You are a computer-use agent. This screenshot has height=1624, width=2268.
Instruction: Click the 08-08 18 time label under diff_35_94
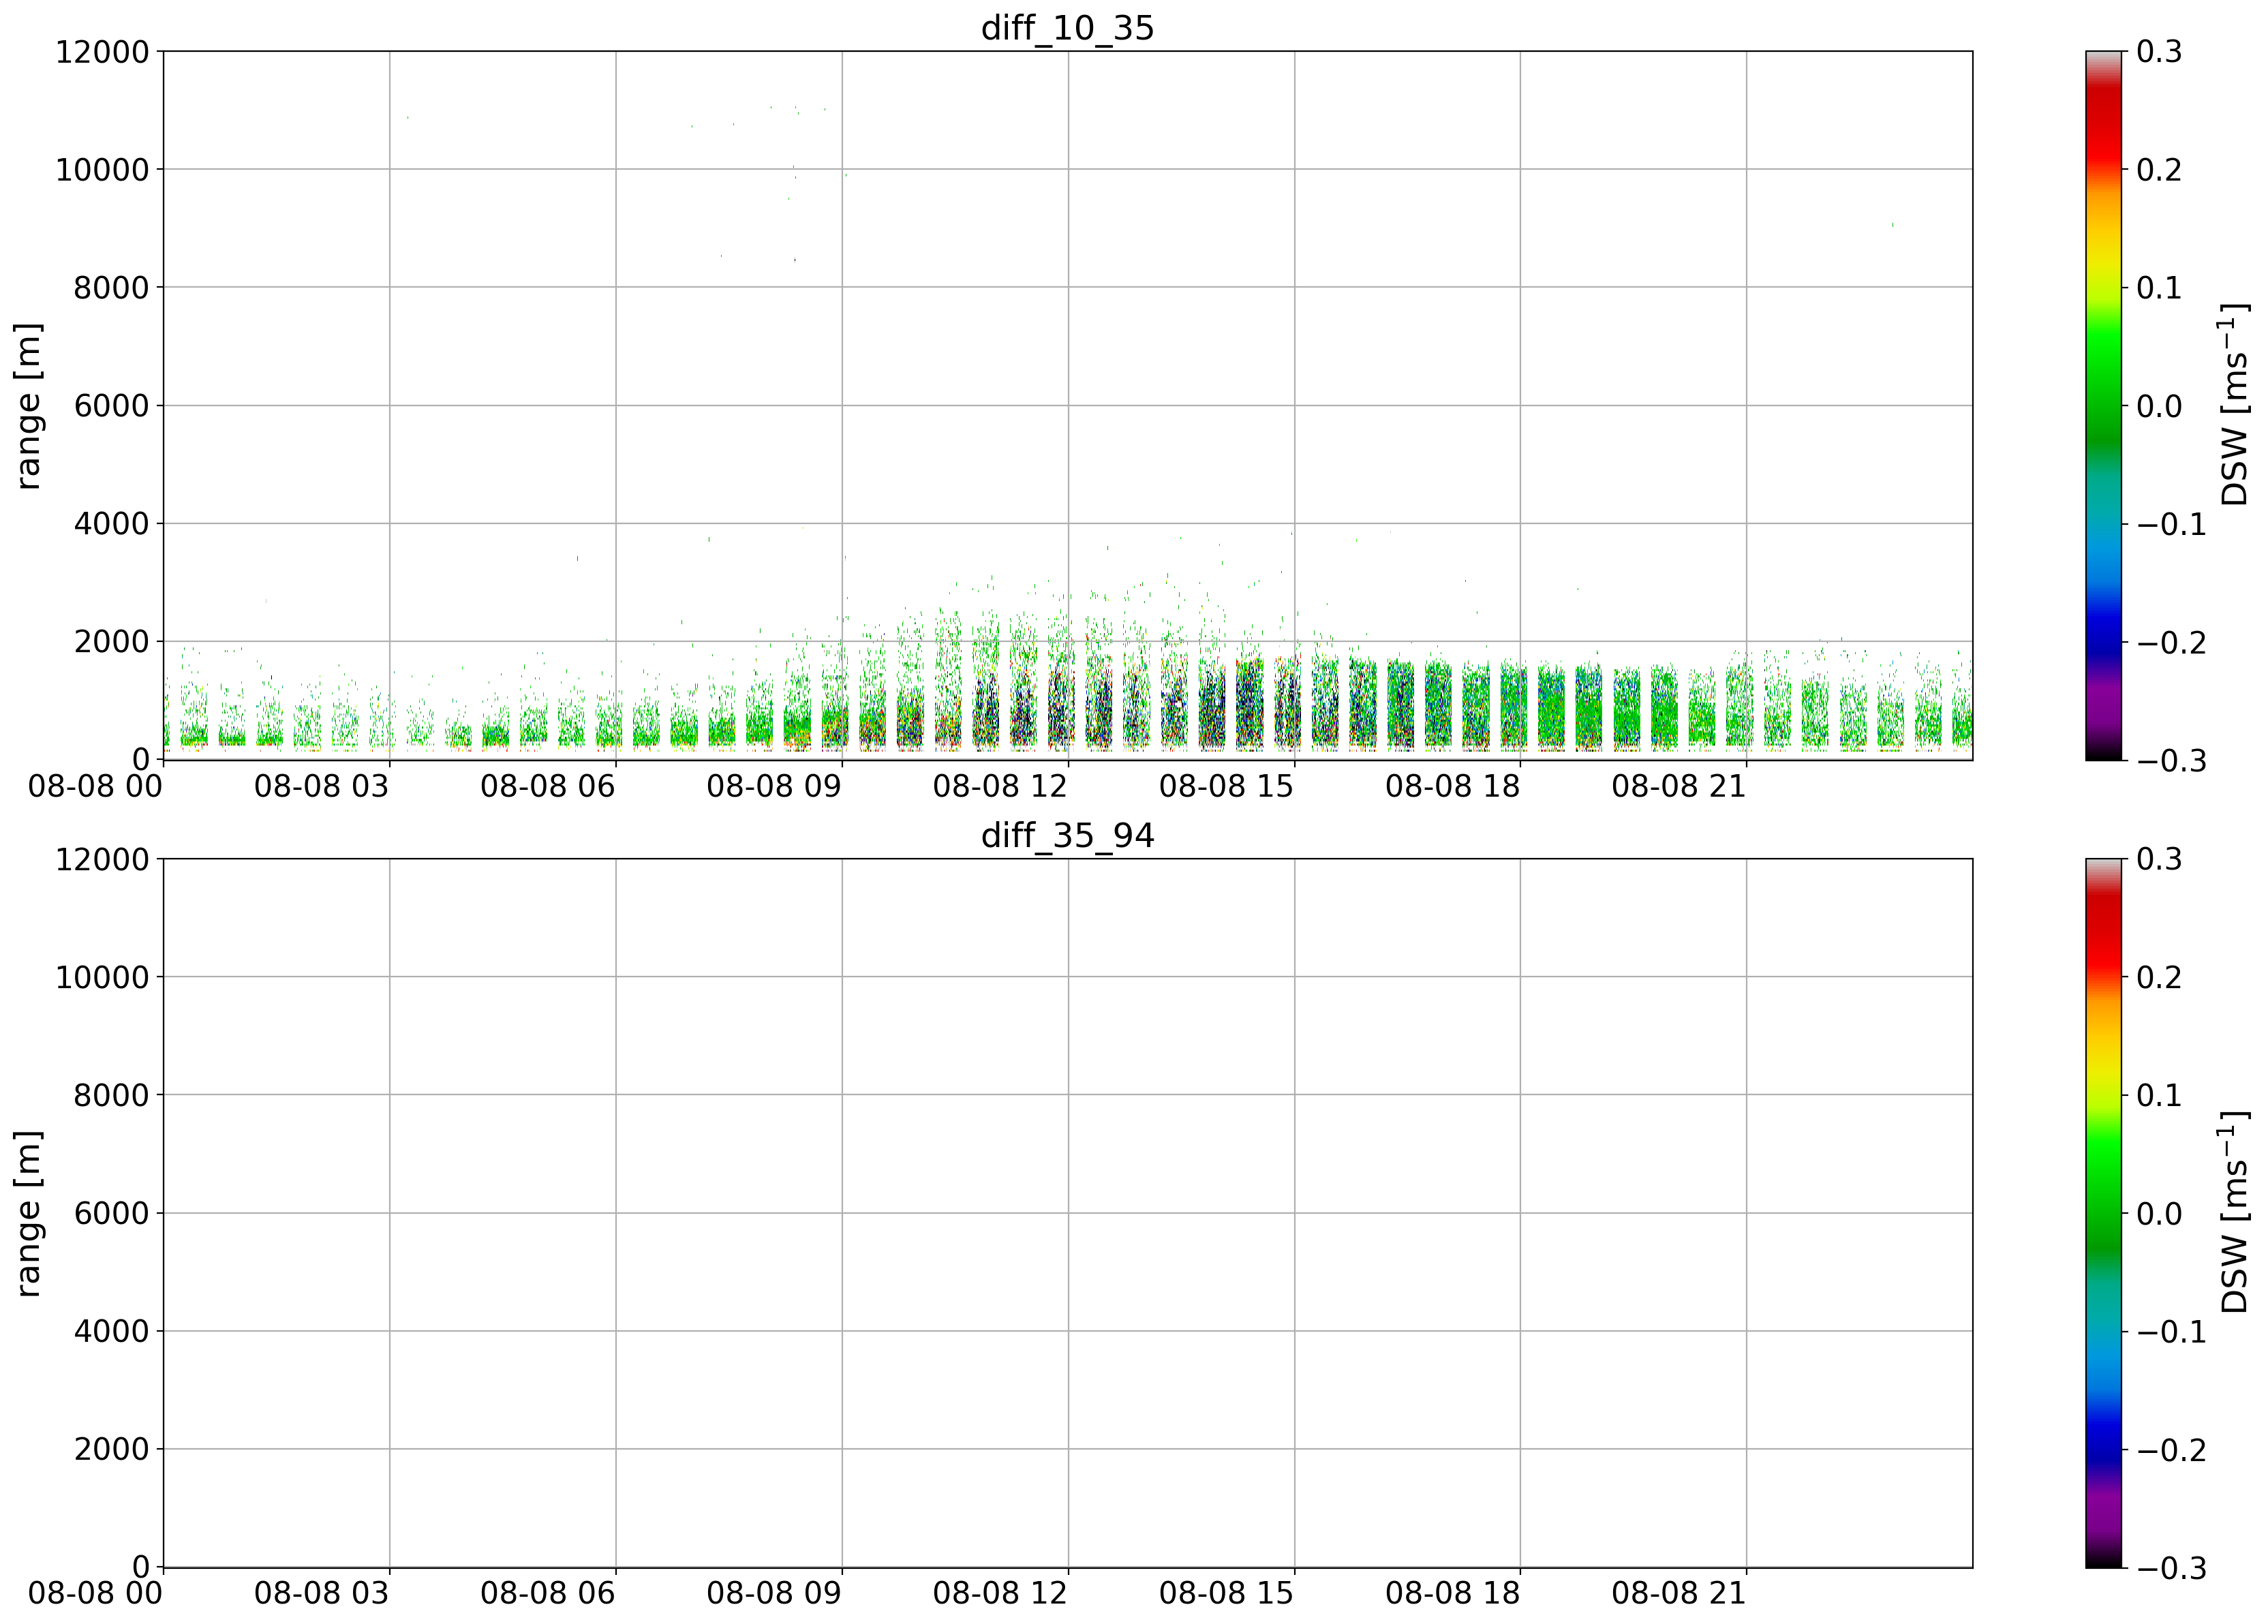1452,1593
